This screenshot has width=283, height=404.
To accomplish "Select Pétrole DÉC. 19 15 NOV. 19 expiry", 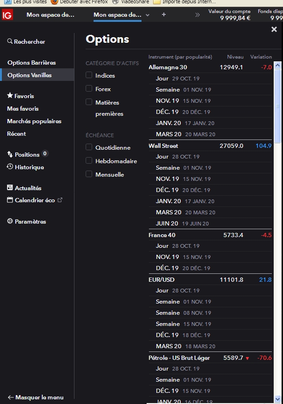I will tap(210, 391).
